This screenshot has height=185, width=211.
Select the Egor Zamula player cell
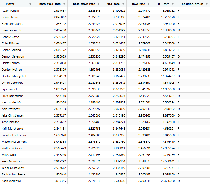coord(17,89)
